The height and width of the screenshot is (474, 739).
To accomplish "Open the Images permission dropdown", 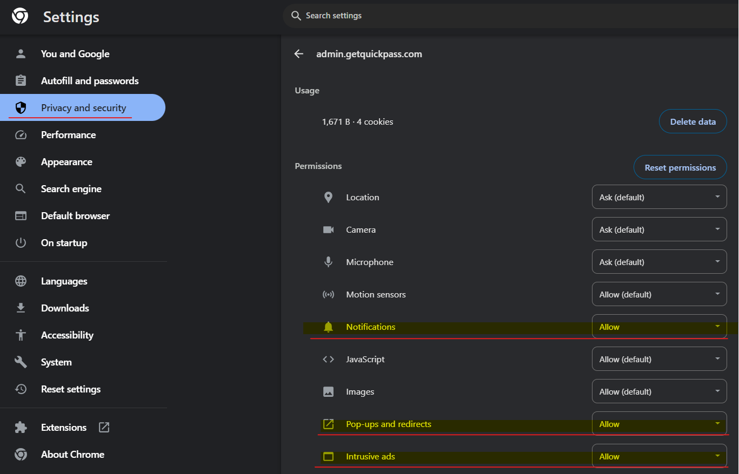I will coord(659,391).
